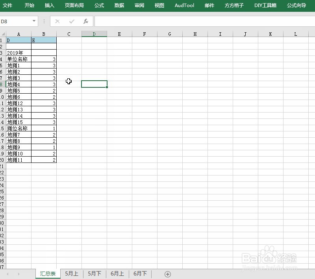The height and width of the screenshot is (279, 315).
Task: Select cell containing 地摊5
Action: tap(19, 91)
